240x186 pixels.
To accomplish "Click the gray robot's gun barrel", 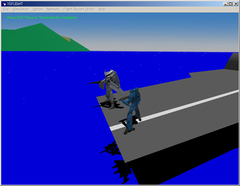I will (x=95, y=82).
